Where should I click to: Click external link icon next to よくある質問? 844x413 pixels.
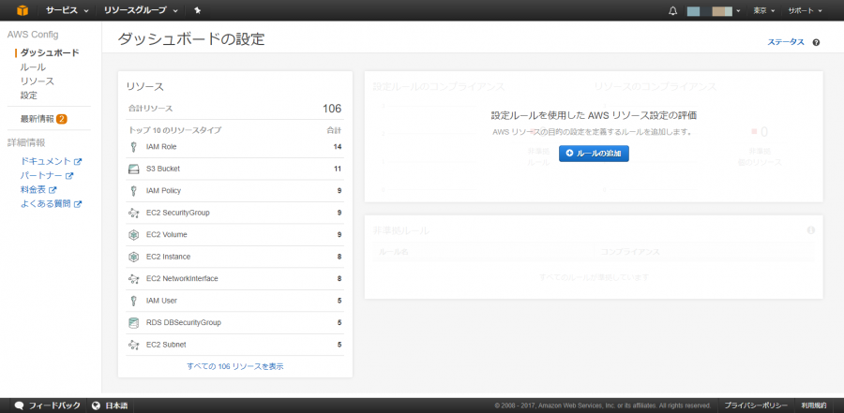78,204
